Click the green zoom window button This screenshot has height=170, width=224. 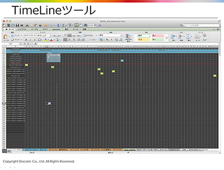(x=10, y=21)
